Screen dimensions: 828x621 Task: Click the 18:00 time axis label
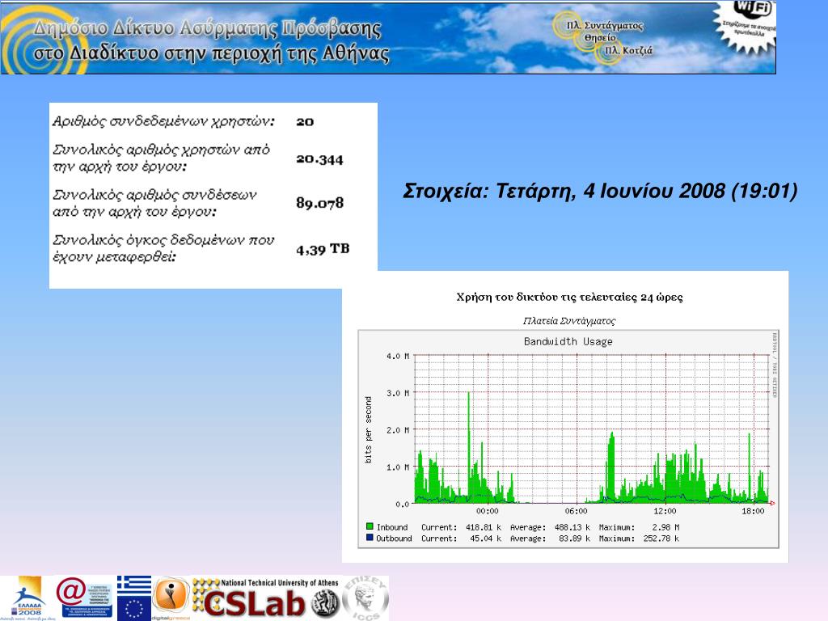click(753, 511)
